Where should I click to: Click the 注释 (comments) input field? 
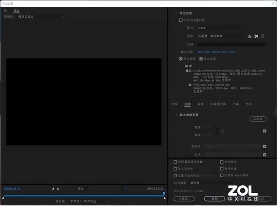pyautogui.click(x=231, y=44)
